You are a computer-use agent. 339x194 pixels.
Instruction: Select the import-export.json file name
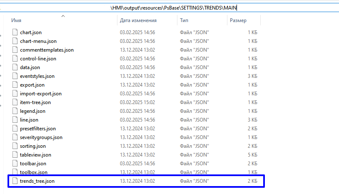coord(41,94)
